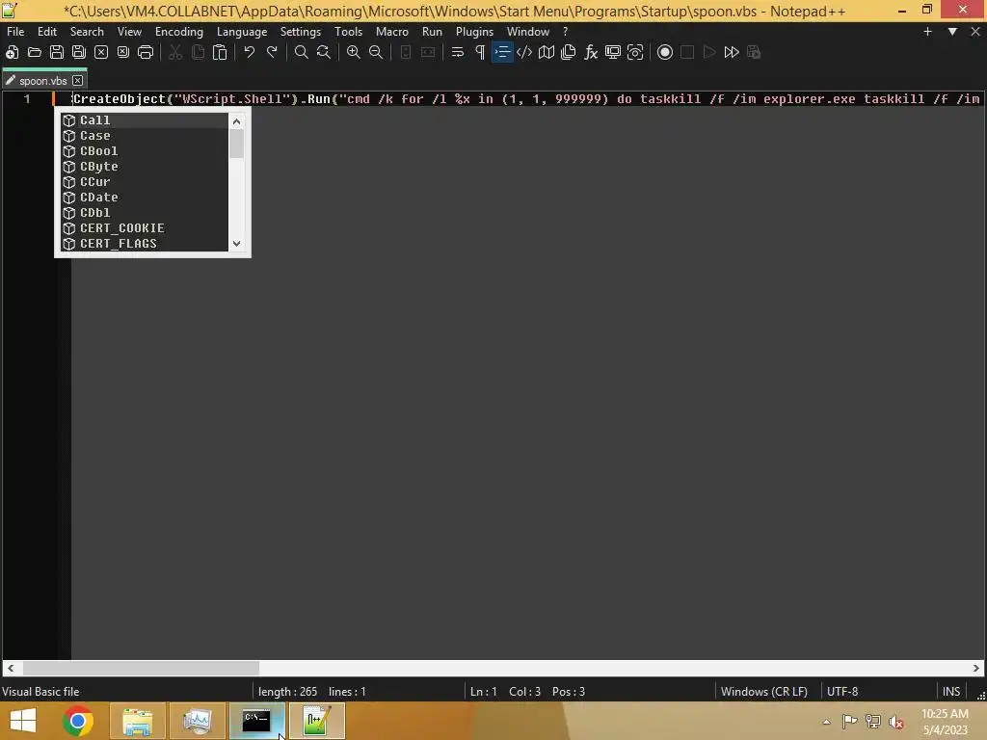Viewport: 987px width, 740px height.
Task: Click the Save All toolbar icon
Action: point(79,52)
